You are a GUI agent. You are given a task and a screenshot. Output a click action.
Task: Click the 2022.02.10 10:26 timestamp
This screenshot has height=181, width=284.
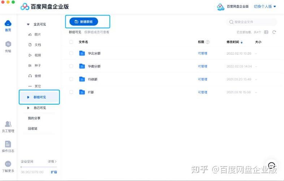click(x=239, y=53)
